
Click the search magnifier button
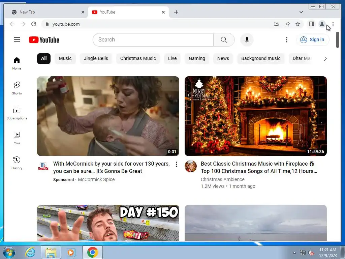pos(224,40)
